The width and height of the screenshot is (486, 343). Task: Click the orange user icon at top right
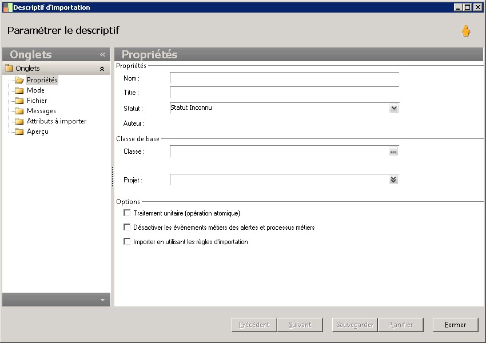(466, 31)
